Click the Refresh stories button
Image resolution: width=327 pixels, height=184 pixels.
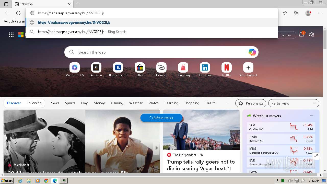pyautogui.click(x=161, y=118)
